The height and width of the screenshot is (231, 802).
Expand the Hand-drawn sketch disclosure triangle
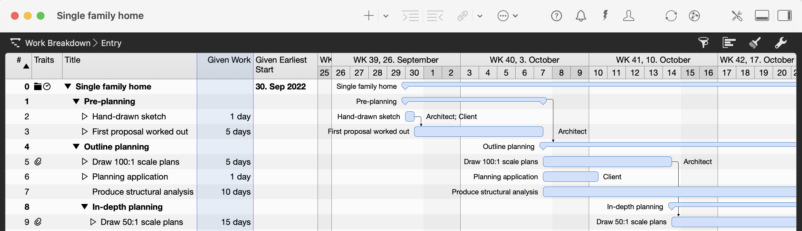[84, 116]
